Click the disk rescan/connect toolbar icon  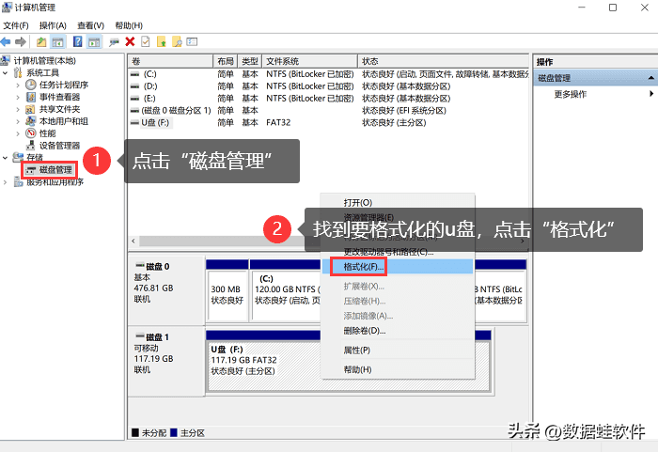114,42
